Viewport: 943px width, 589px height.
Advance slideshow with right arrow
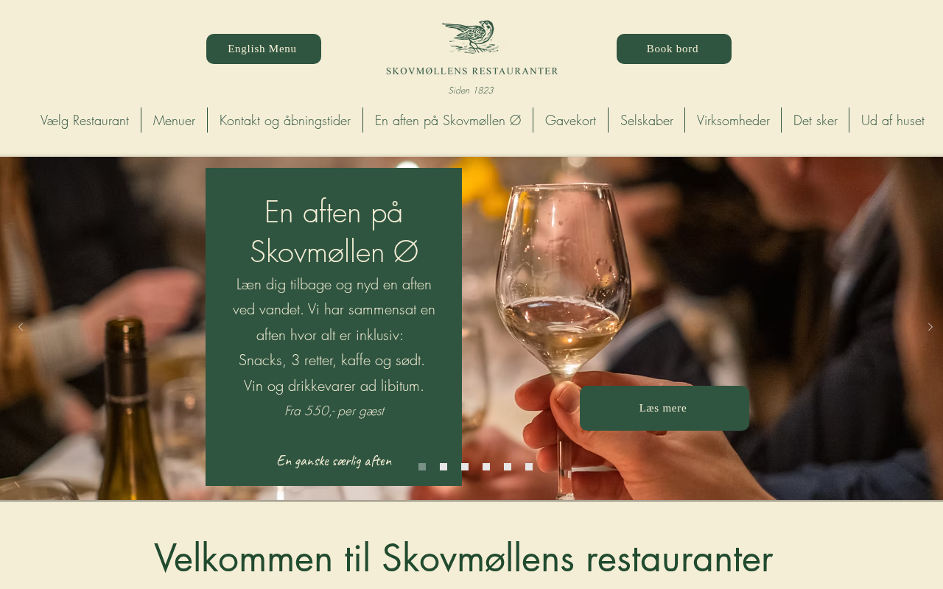click(x=930, y=327)
